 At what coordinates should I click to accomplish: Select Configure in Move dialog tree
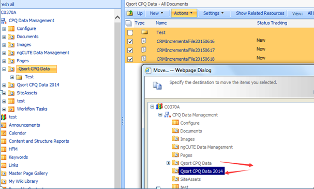pos(190,123)
